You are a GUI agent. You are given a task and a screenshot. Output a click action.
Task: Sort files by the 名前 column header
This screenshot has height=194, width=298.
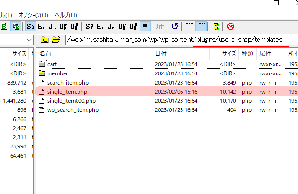45,53
